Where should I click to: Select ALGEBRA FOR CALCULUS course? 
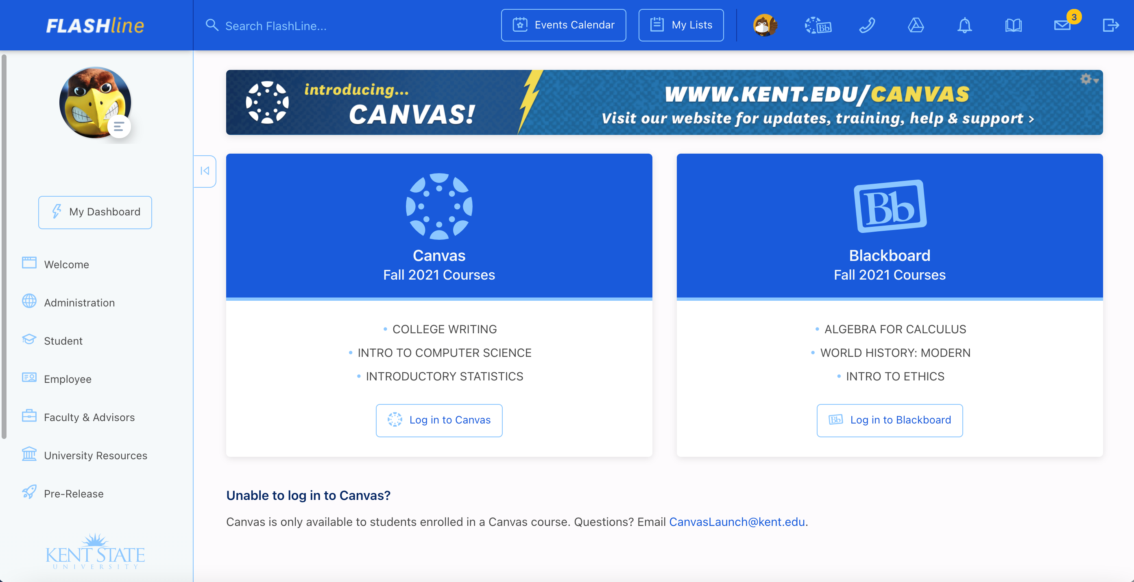click(x=895, y=330)
